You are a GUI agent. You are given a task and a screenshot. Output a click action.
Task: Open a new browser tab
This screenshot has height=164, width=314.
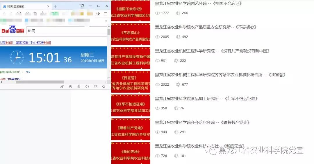[56, 6]
